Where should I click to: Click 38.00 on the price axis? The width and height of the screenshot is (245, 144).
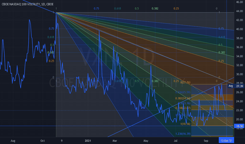click(x=239, y=38)
